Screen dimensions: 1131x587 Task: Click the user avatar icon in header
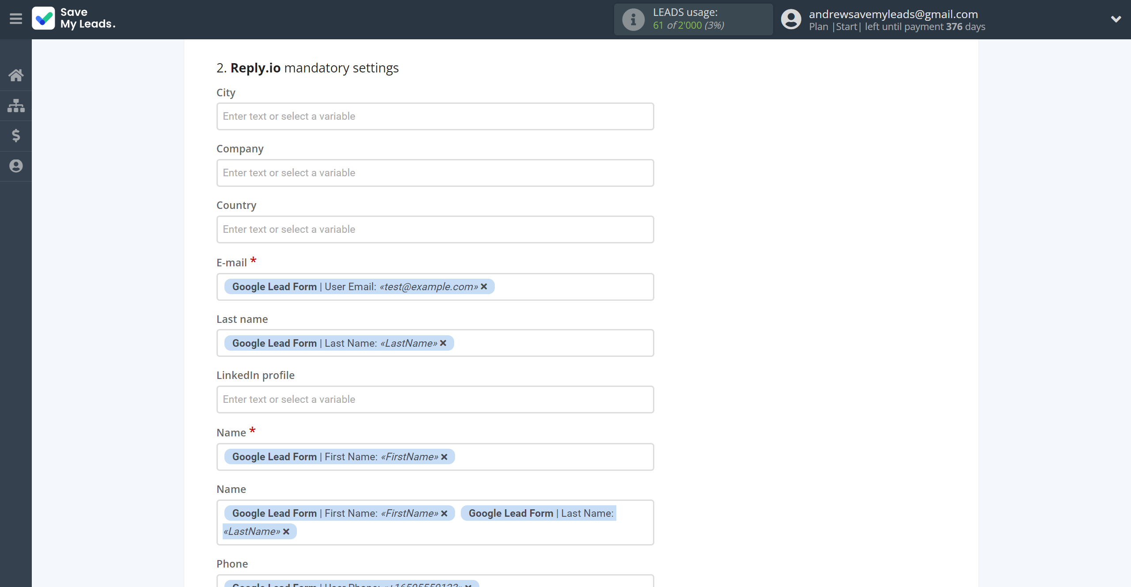pyautogui.click(x=791, y=19)
